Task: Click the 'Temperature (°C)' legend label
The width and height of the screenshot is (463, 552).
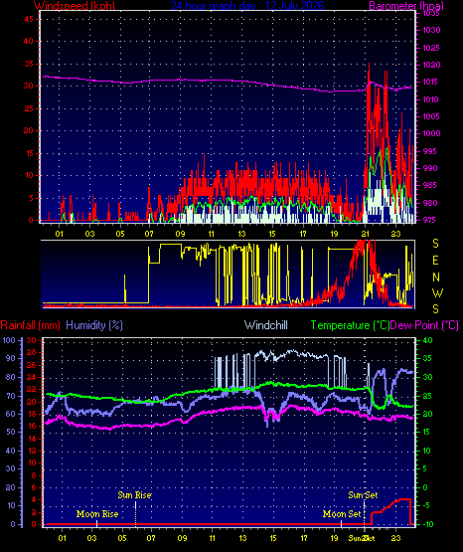Action: pos(350,325)
